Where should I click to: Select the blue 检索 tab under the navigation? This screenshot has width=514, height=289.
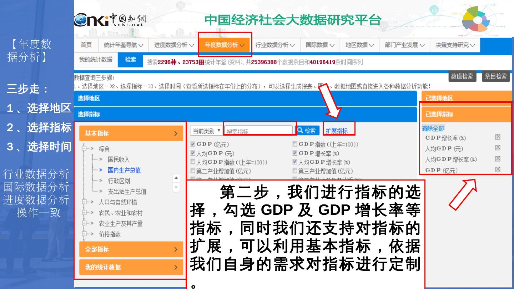pos(130,60)
